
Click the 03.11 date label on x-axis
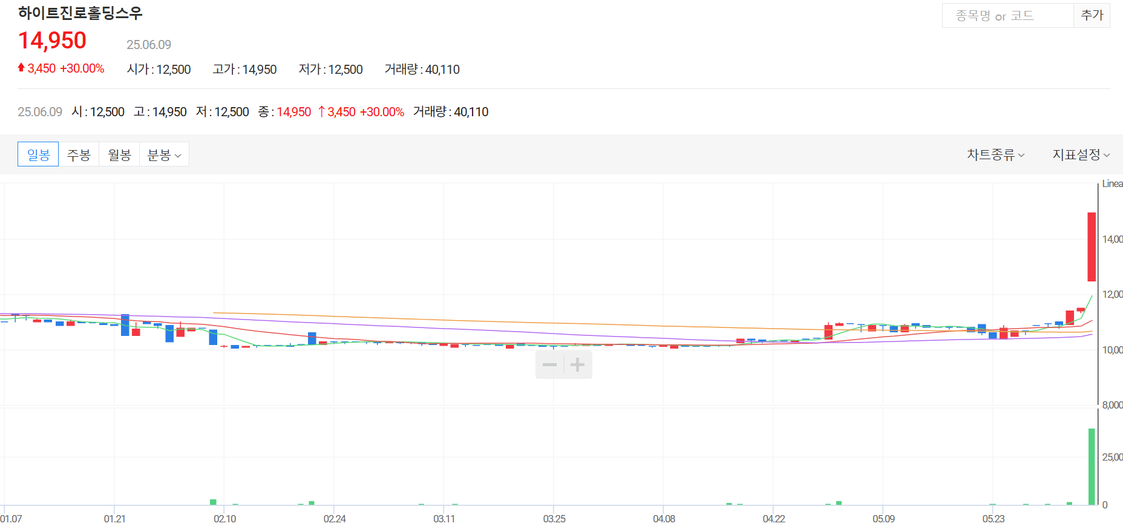[x=444, y=519]
